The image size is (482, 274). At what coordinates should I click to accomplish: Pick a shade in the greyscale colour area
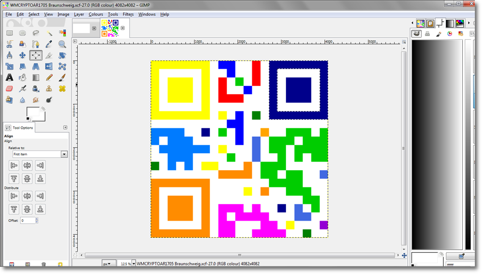[437, 144]
